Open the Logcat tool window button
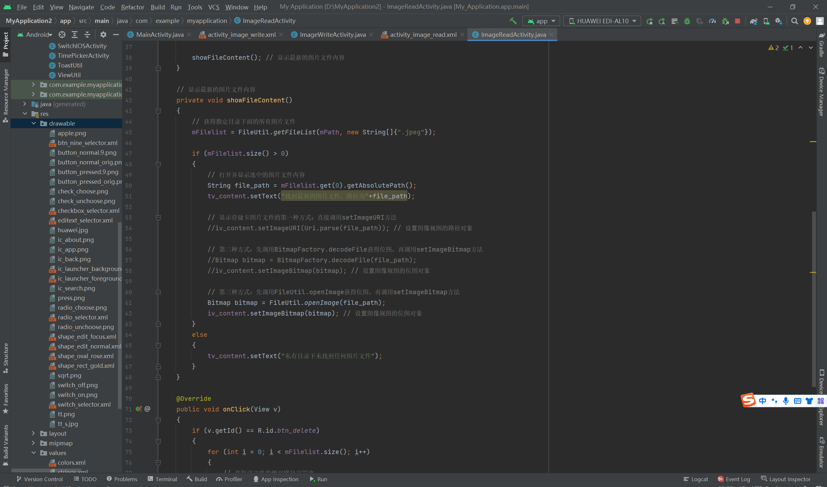This screenshot has height=487, width=827. 696,479
